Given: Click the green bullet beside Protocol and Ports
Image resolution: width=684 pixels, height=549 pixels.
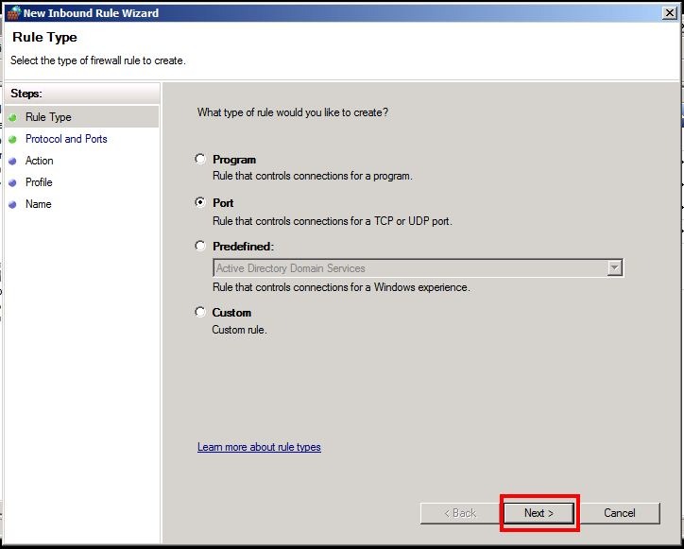Looking at the screenshot, I should (x=13, y=139).
